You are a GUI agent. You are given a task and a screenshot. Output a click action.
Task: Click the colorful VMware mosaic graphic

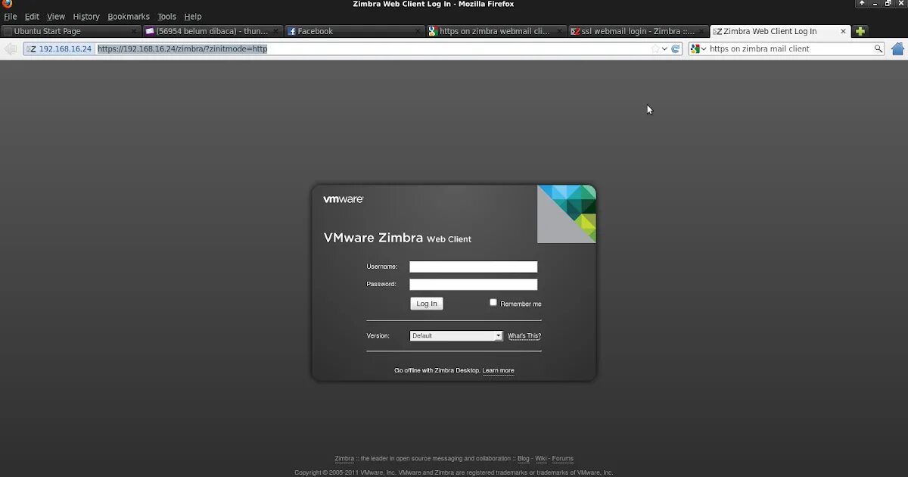click(x=567, y=214)
